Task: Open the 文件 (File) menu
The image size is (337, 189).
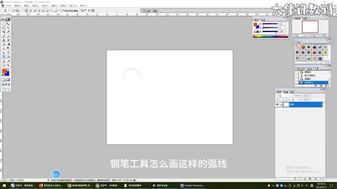Action: click(8, 6)
